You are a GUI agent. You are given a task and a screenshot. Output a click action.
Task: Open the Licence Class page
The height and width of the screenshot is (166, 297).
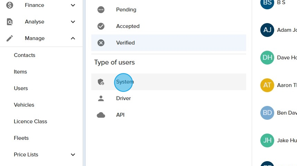[30, 121]
